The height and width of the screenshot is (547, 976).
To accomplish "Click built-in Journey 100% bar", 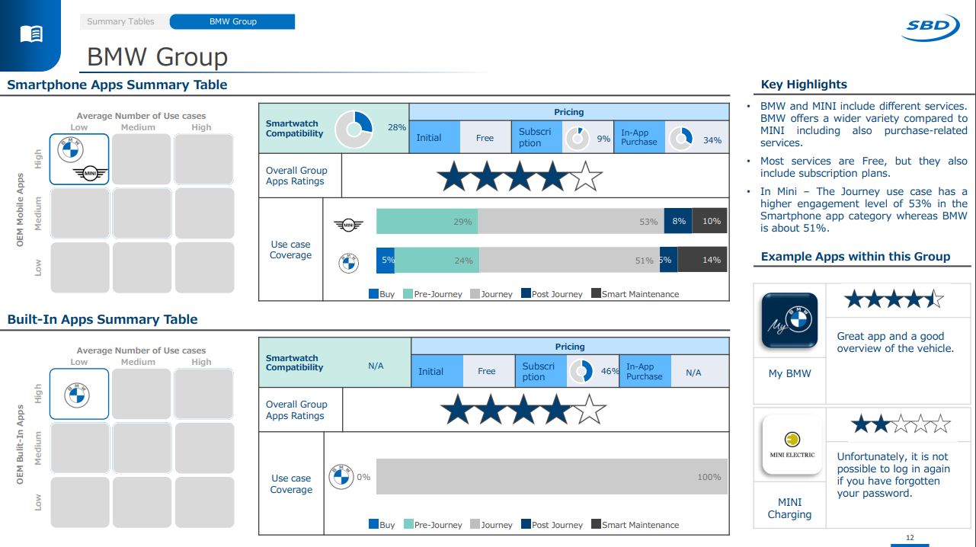I will coord(552,477).
